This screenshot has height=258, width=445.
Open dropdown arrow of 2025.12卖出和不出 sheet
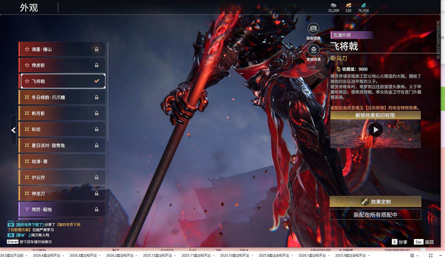175,256
